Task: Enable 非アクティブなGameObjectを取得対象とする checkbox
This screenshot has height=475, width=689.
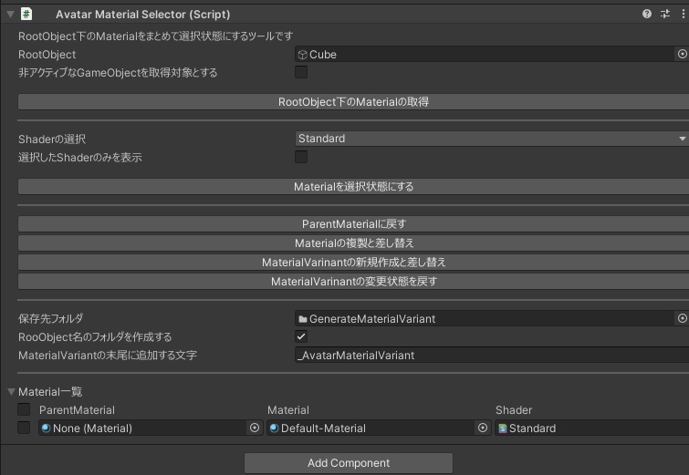Action: (301, 72)
